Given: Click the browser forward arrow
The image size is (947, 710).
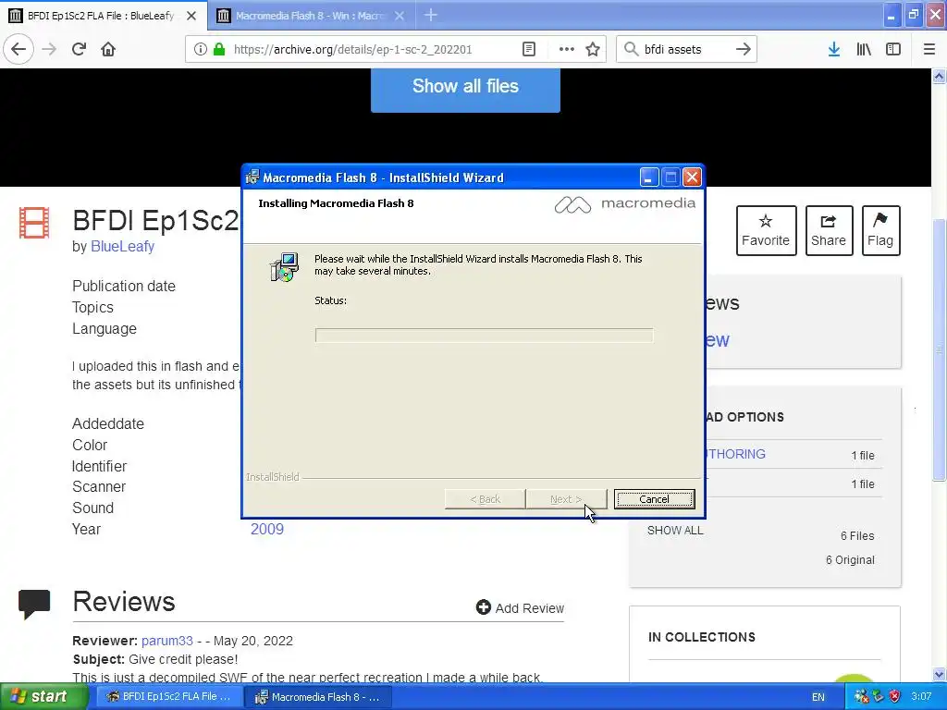Looking at the screenshot, I should (x=49, y=49).
